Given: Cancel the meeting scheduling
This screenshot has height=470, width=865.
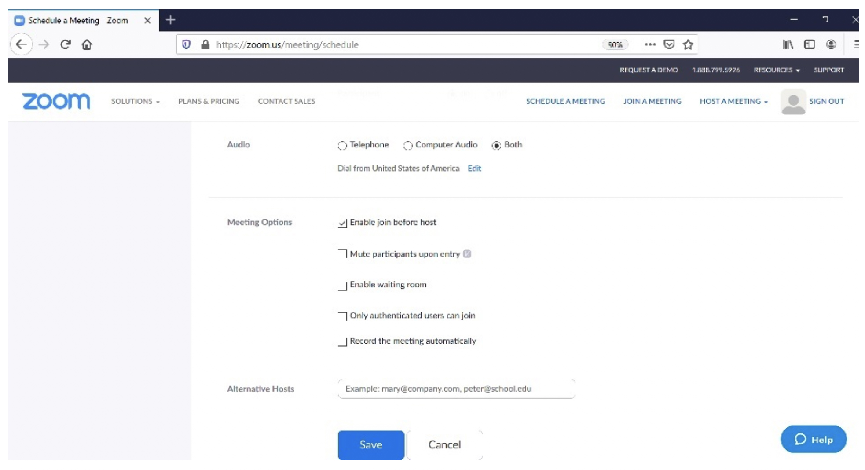Looking at the screenshot, I should pyautogui.click(x=444, y=445).
